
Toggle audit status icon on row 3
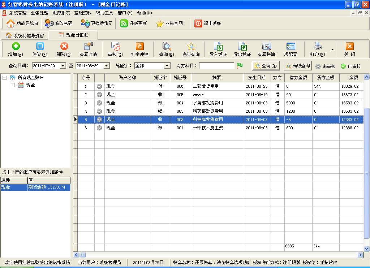99,103
